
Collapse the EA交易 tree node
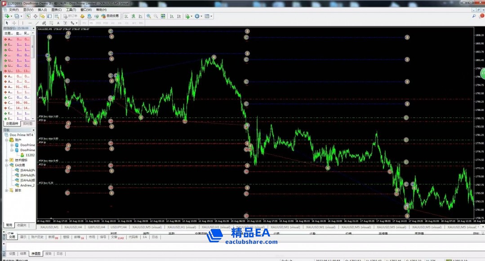[6, 165]
